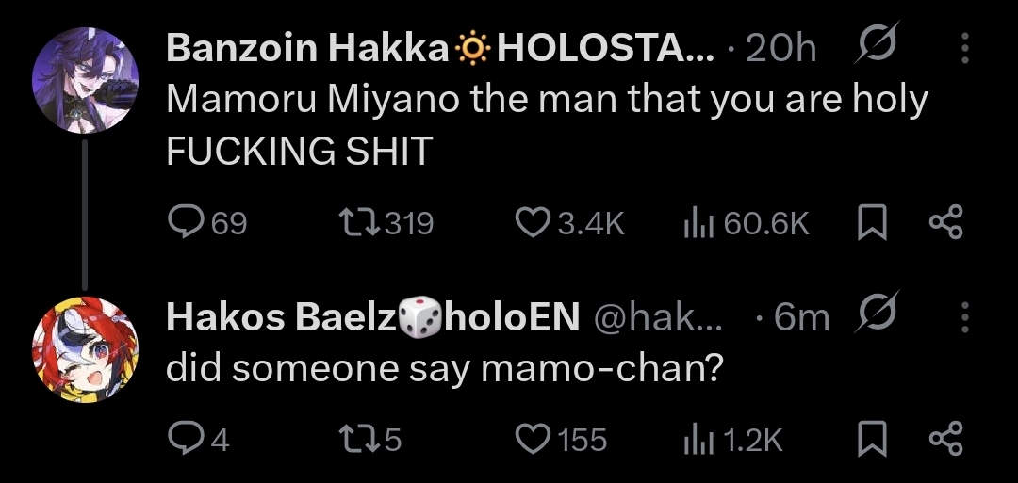
Task: Share Banzoin Hakka's tweet
Action: coord(944,222)
